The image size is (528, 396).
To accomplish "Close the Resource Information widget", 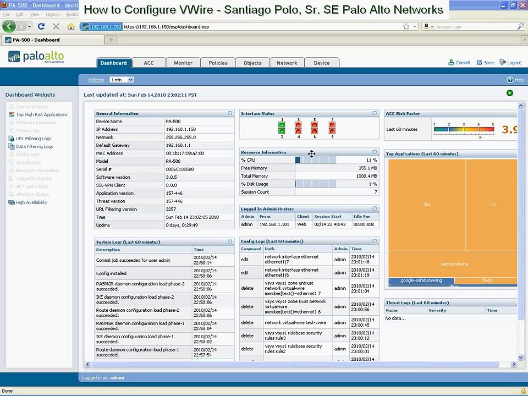I will [375, 152].
